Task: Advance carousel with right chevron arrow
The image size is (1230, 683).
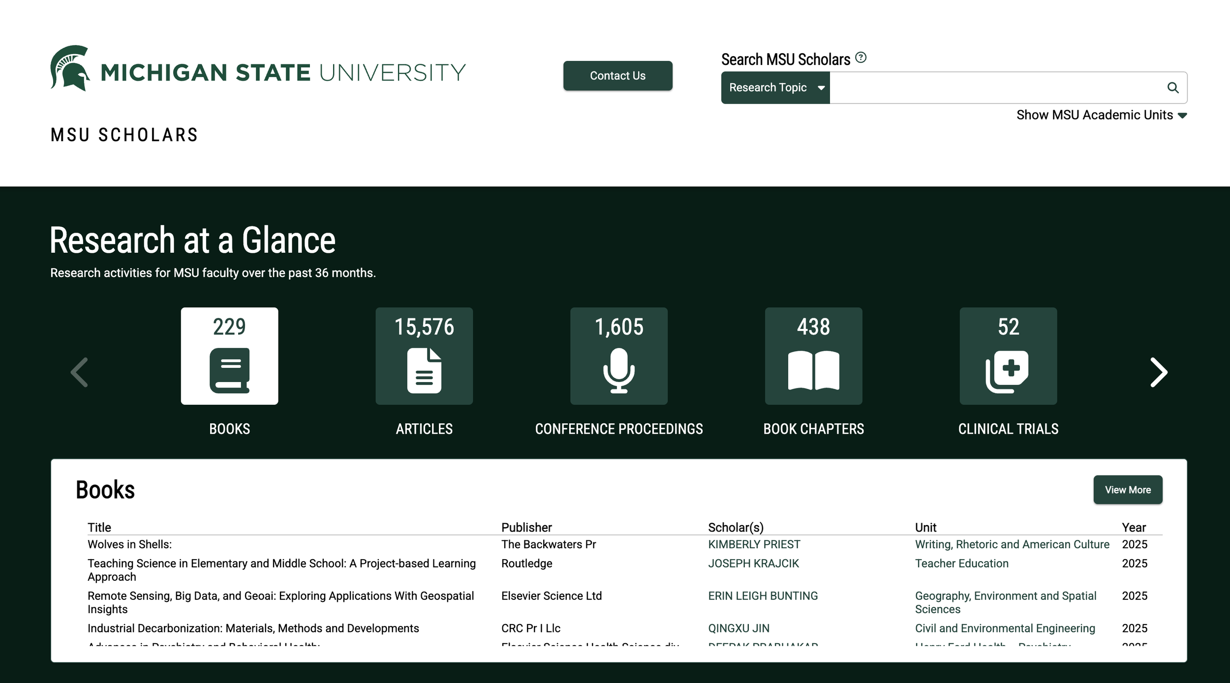Action: click(1158, 372)
